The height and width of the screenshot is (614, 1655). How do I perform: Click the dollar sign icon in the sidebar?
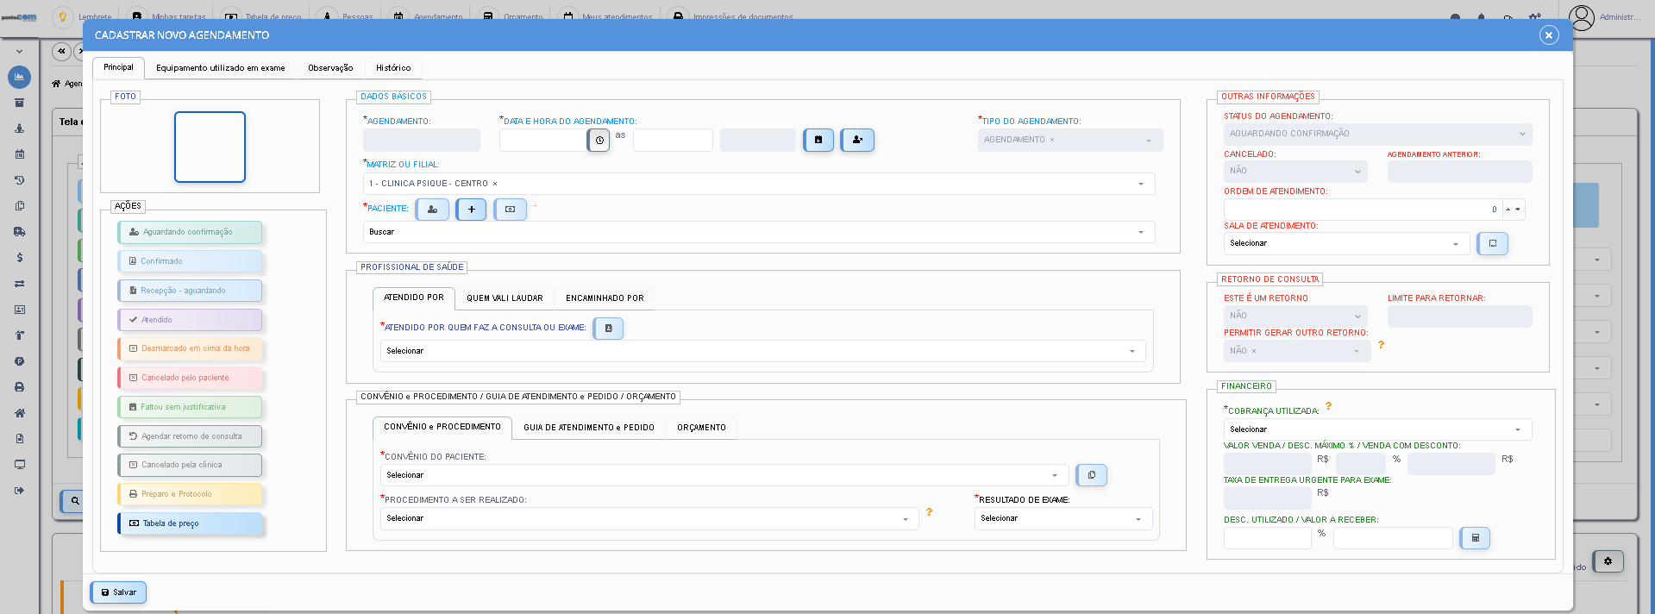click(19, 258)
